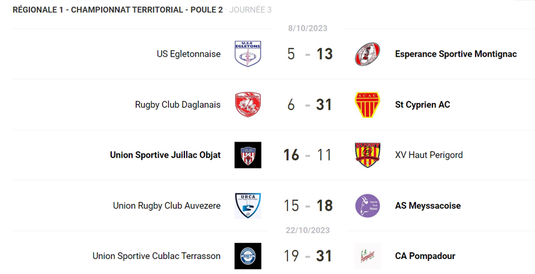Open the US Egletonnaise team link
Screen dimensions: 535x274
(188, 54)
